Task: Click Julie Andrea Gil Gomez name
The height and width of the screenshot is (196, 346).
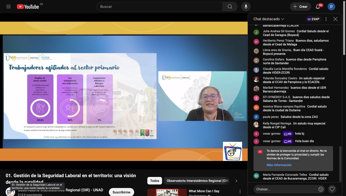Action: pyautogui.click(x=279, y=31)
